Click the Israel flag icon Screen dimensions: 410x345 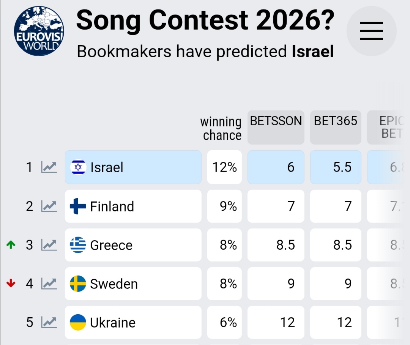coord(78,167)
